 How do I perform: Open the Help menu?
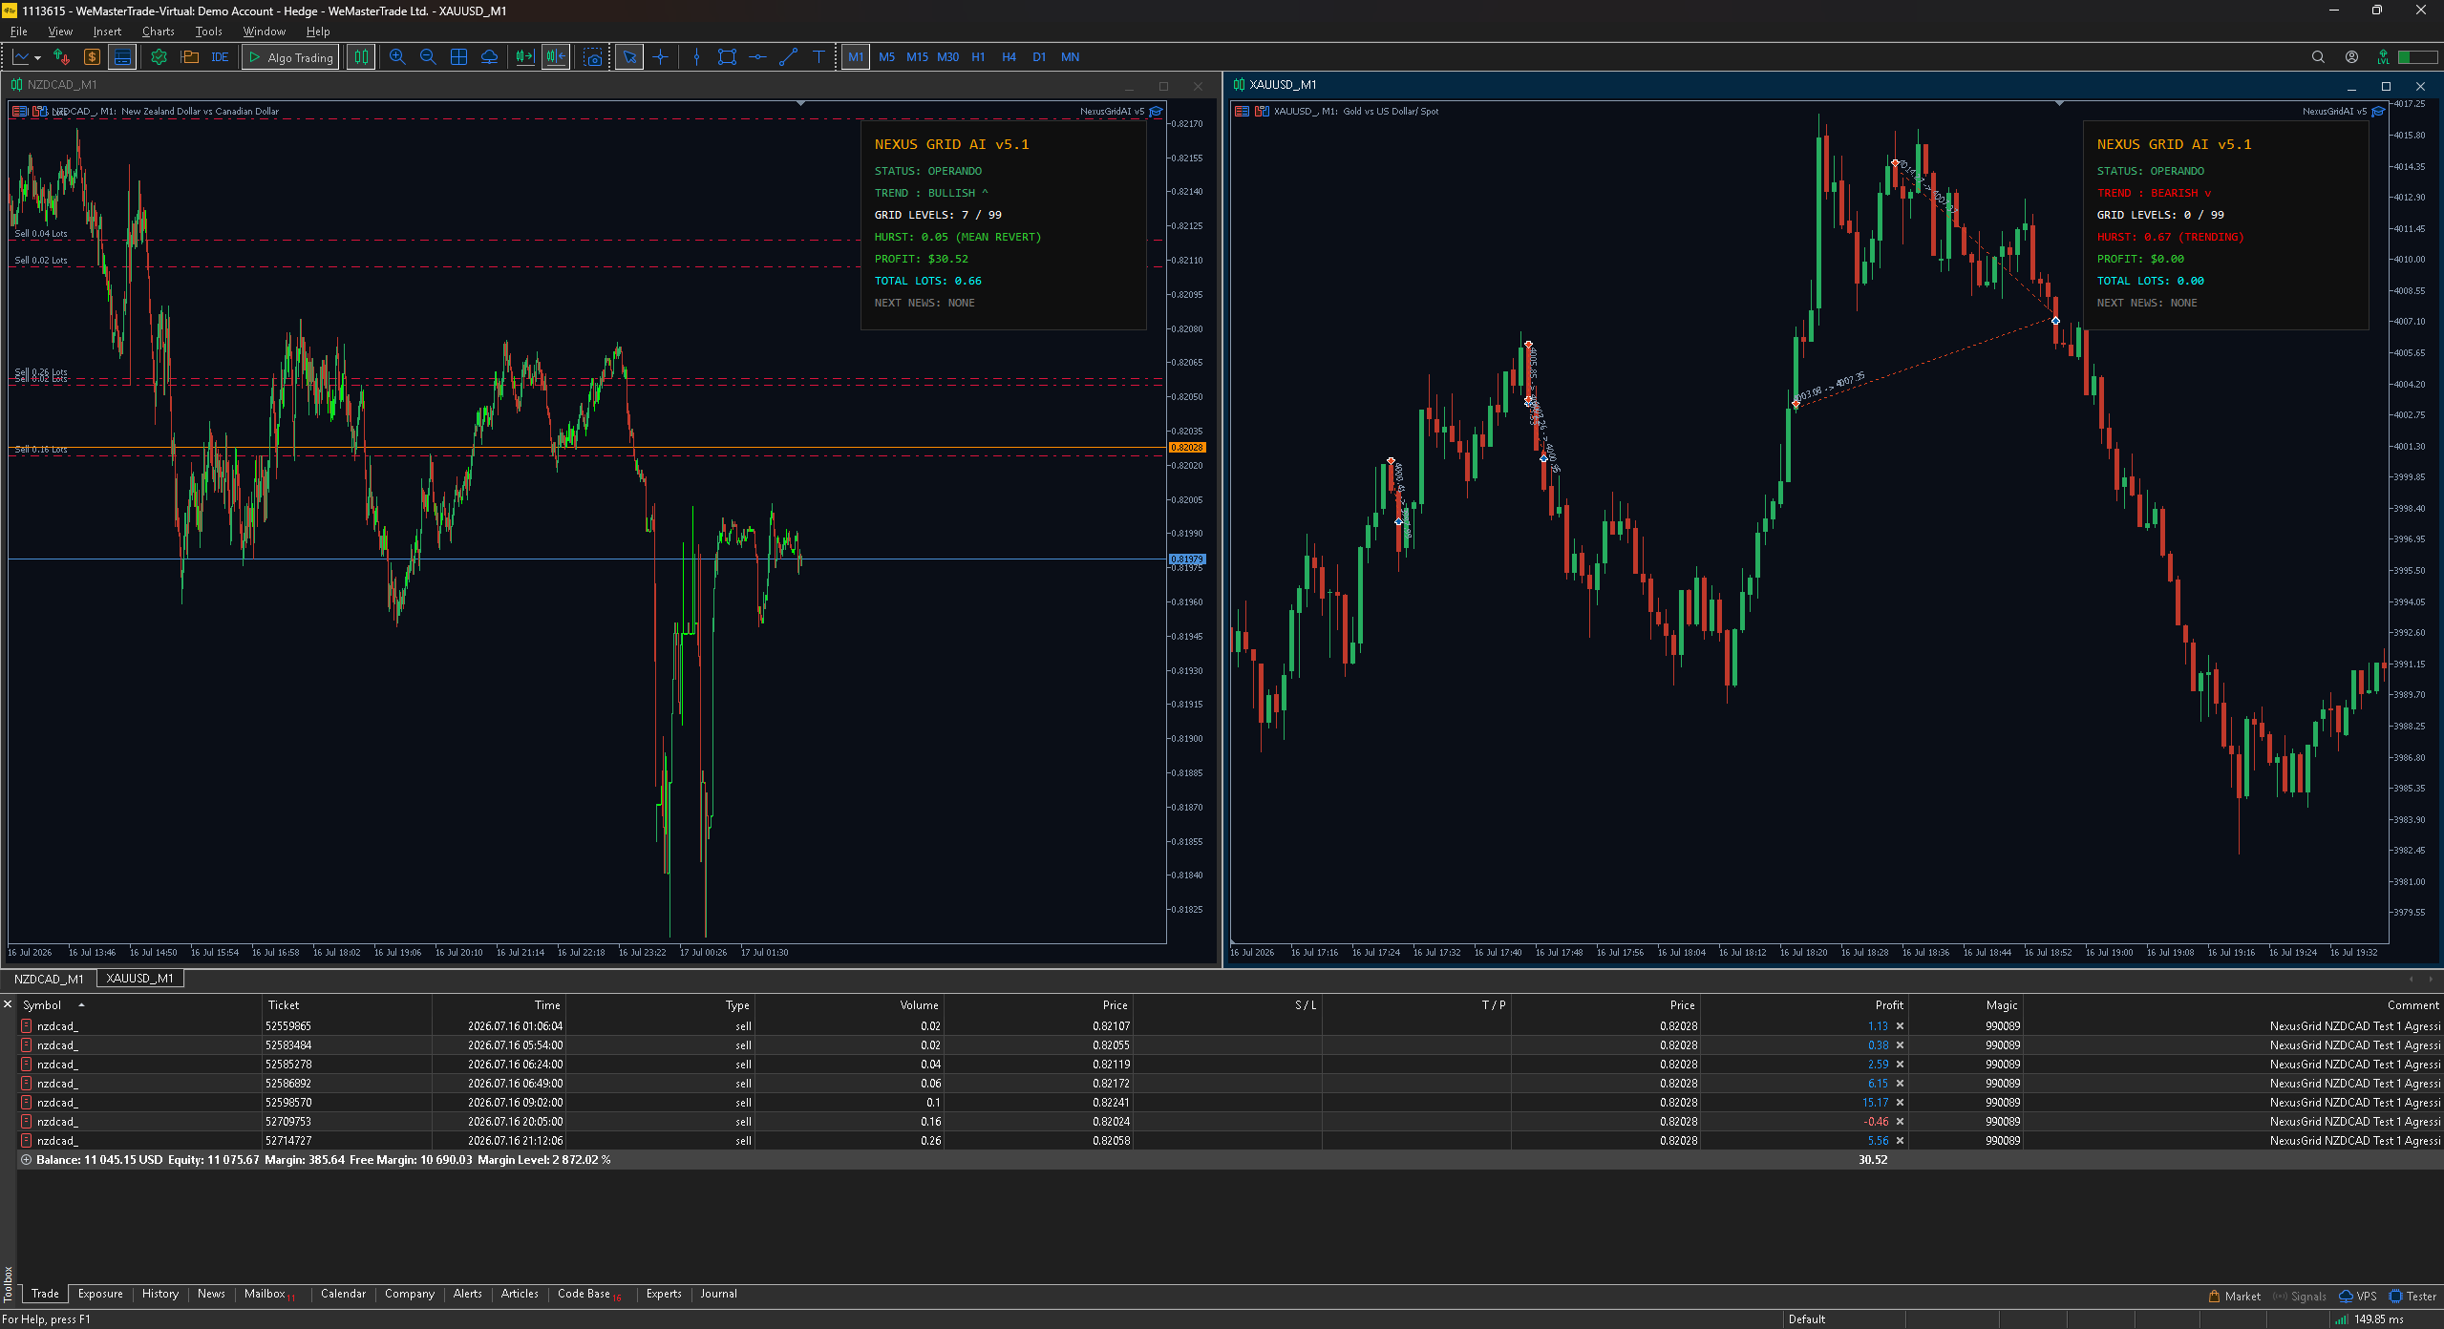[x=318, y=32]
